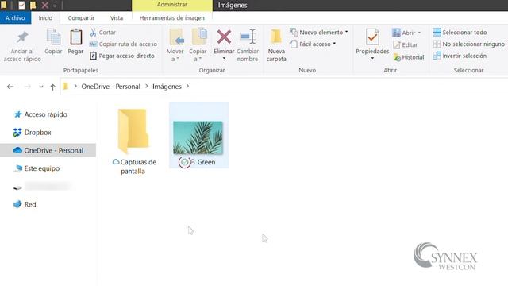Select the Green image thumbnail
Screen dimensions: 508x286
point(198,137)
